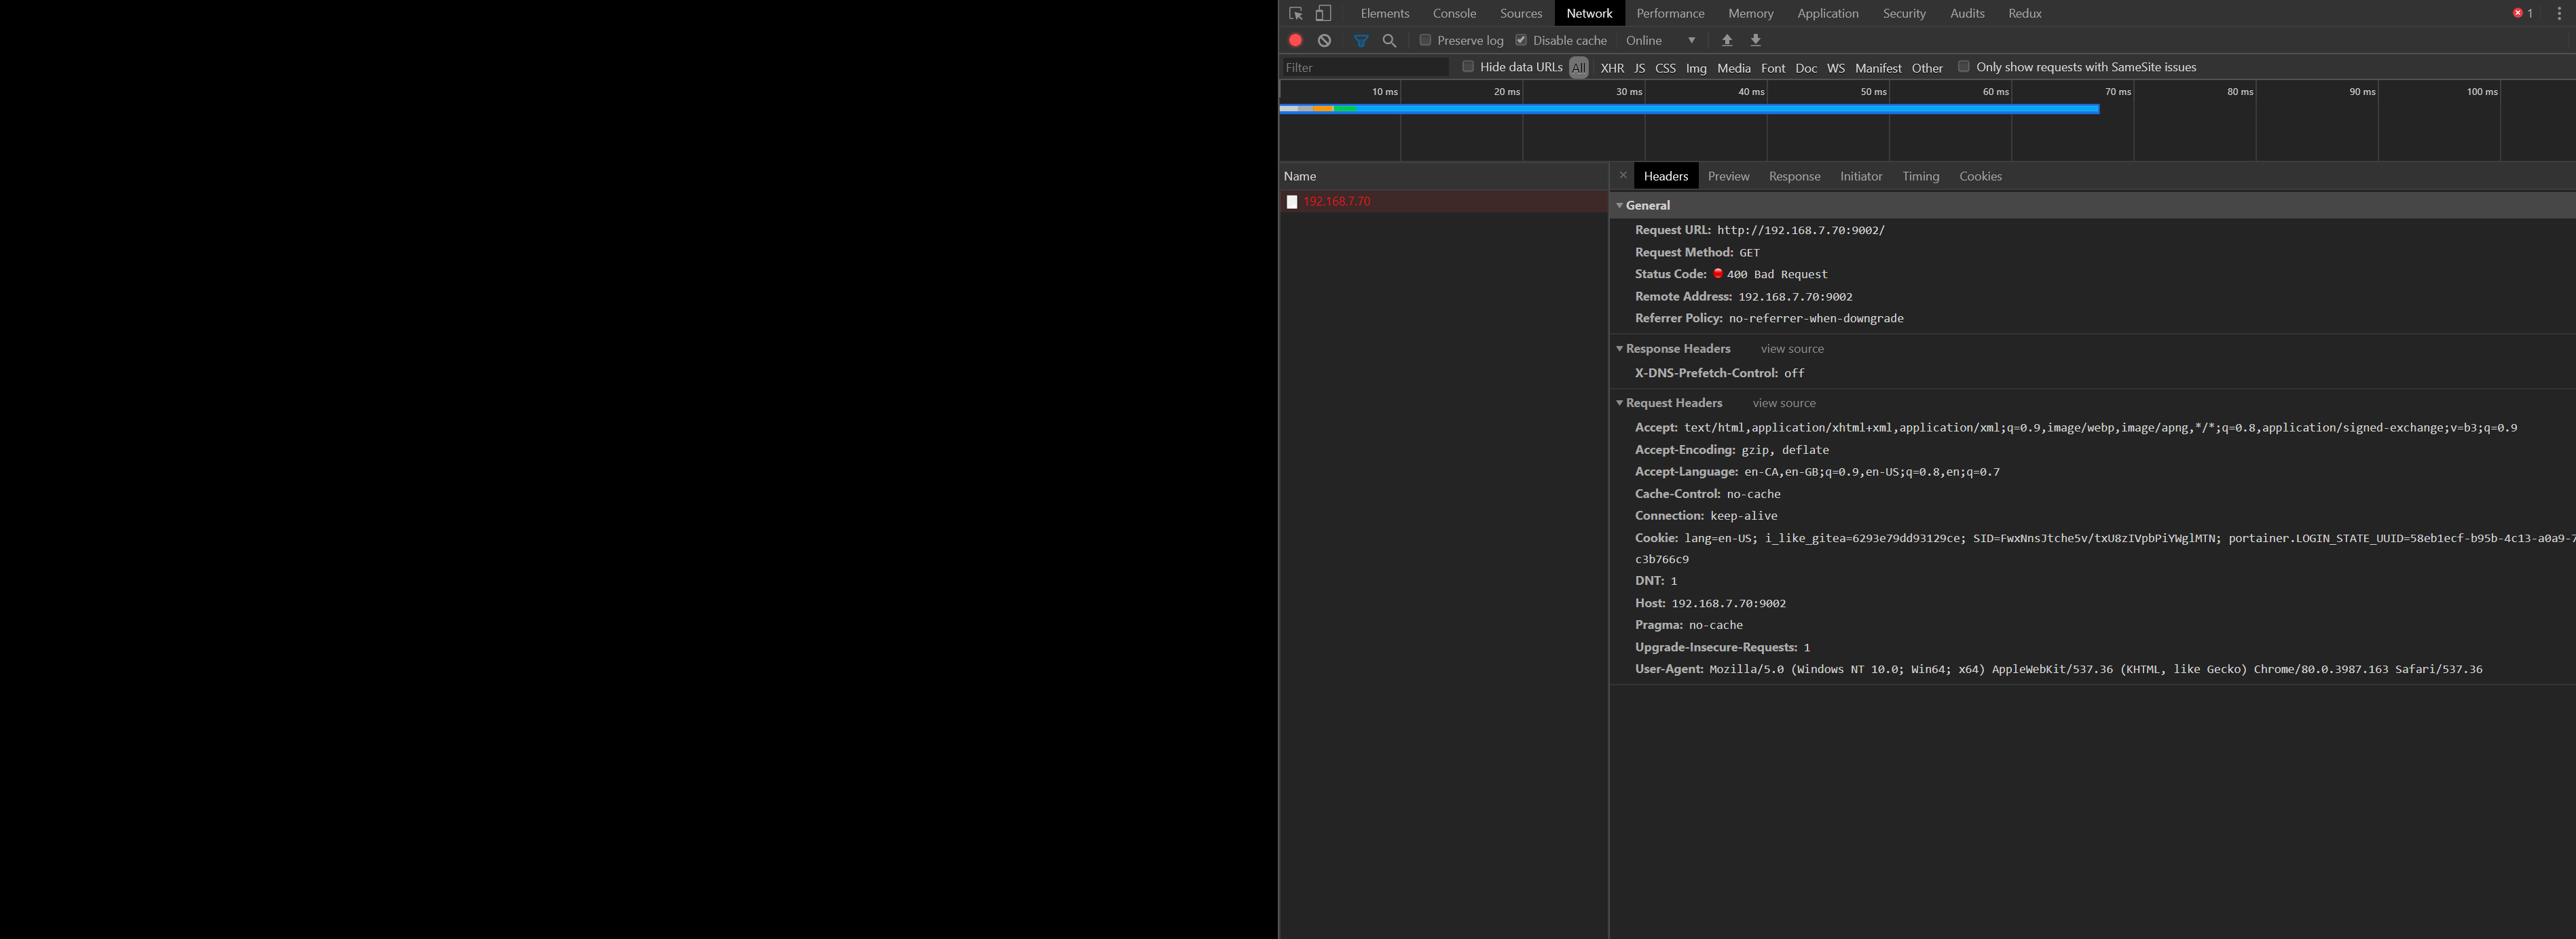Open DevTools three-dot menu
Viewport: 2576px width, 939px height.
tap(2559, 13)
